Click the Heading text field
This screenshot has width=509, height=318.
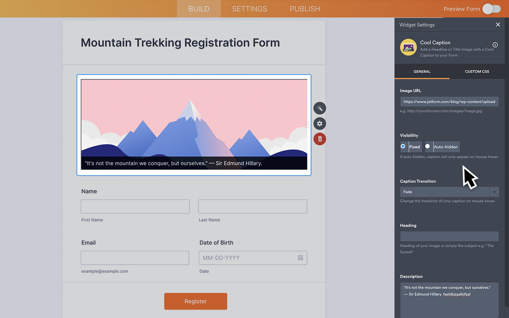point(449,236)
